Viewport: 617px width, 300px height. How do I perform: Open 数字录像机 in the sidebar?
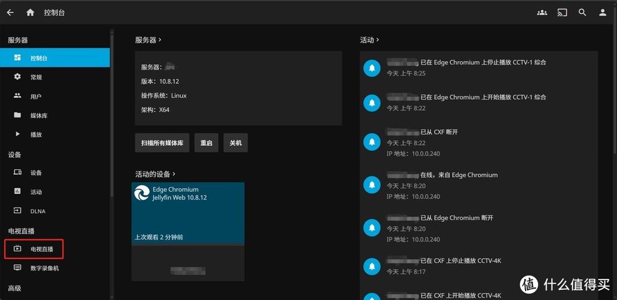point(55,268)
